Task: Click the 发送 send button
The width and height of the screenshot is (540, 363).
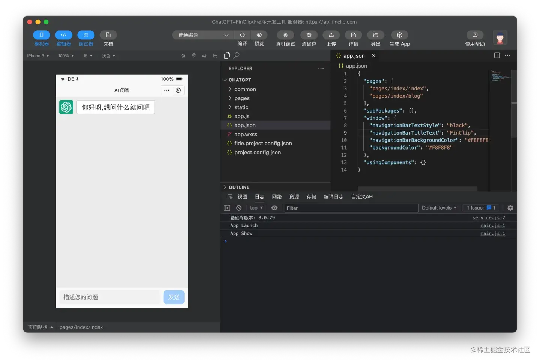Action: pos(174,297)
